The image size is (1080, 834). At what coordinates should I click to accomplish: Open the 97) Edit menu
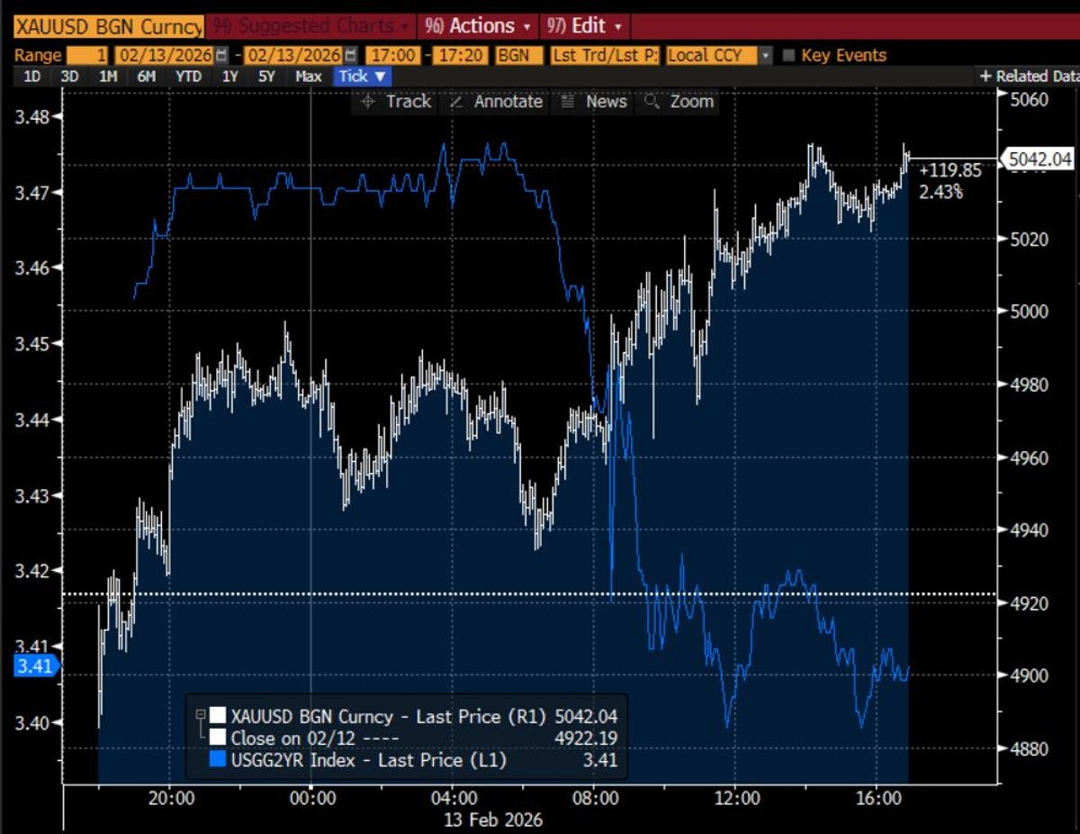pyautogui.click(x=583, y=26)
